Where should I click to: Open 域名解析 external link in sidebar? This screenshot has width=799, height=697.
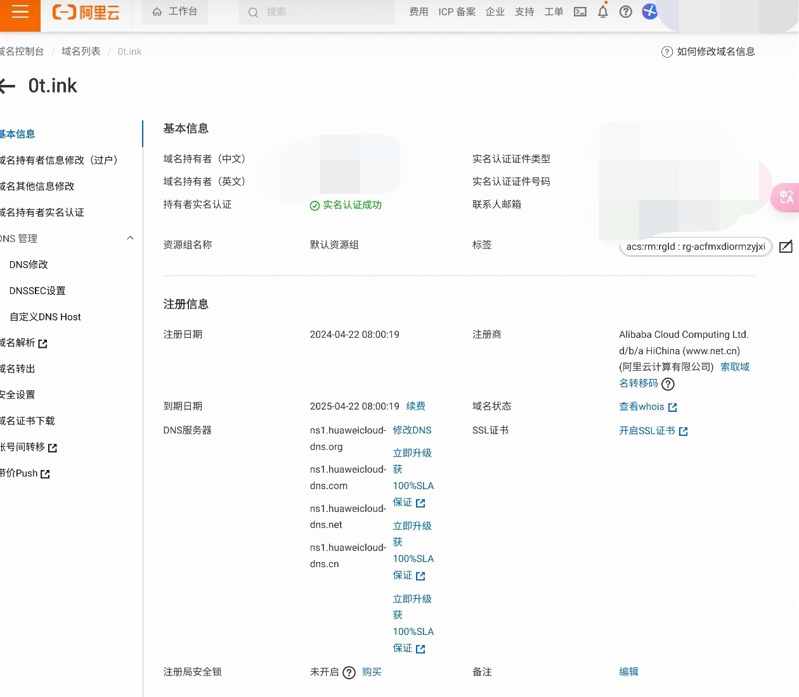point(23,343)
